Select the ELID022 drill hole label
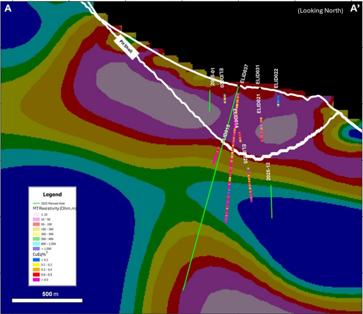The width and height of the screenshot is (363, 314). point(276,78)
